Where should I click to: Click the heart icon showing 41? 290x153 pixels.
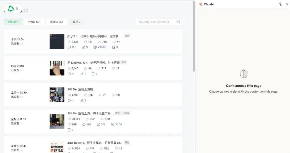tap(114, 42)
